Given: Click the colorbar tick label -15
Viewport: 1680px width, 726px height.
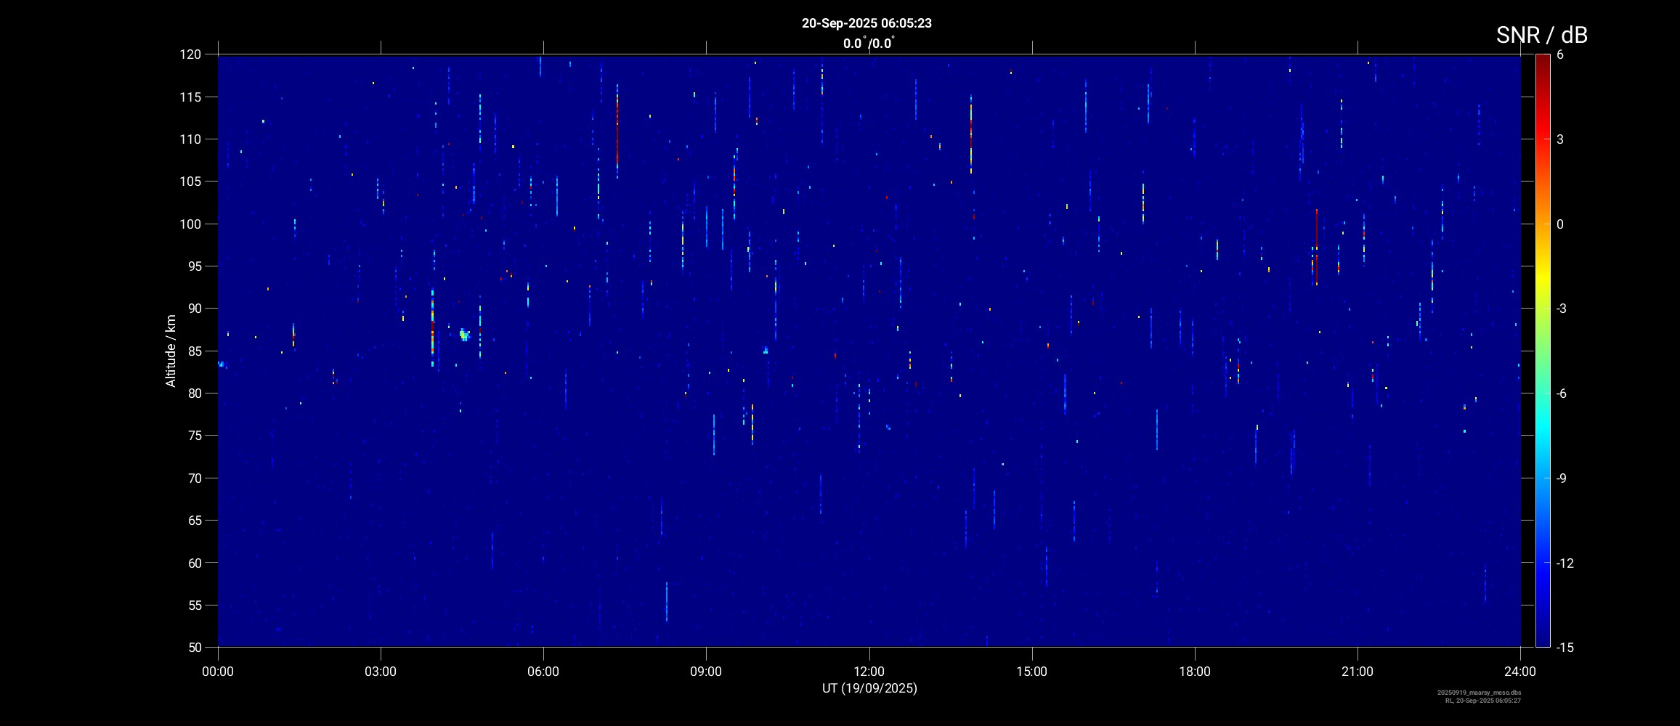Looking at the screenshot, I should [x=1565, y=647].
